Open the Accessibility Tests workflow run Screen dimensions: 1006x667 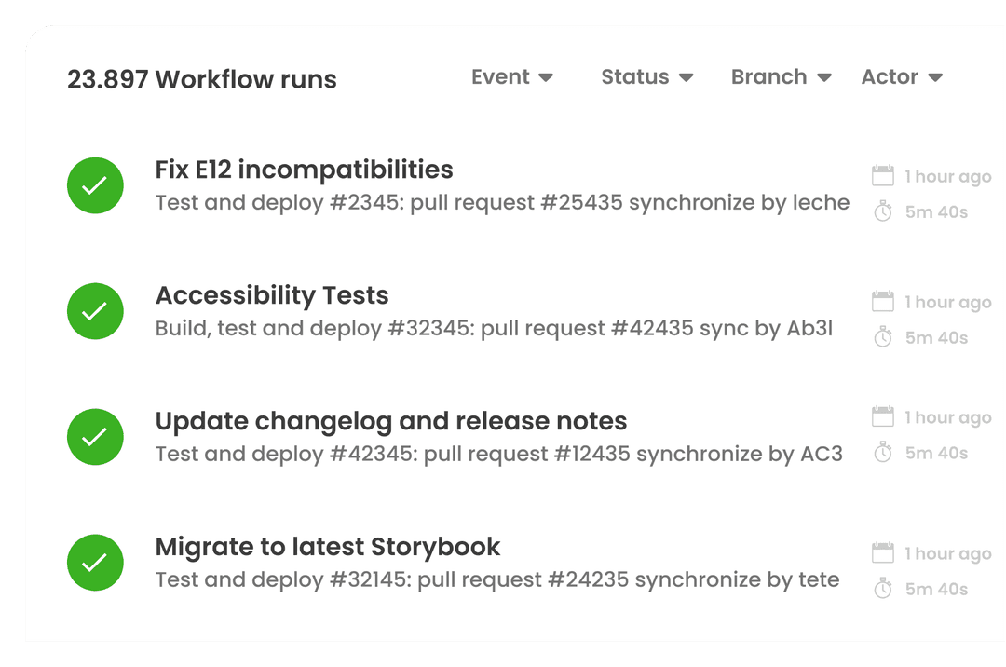coord(271,295)
